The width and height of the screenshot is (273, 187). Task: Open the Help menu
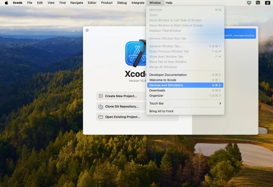(169, 3)
